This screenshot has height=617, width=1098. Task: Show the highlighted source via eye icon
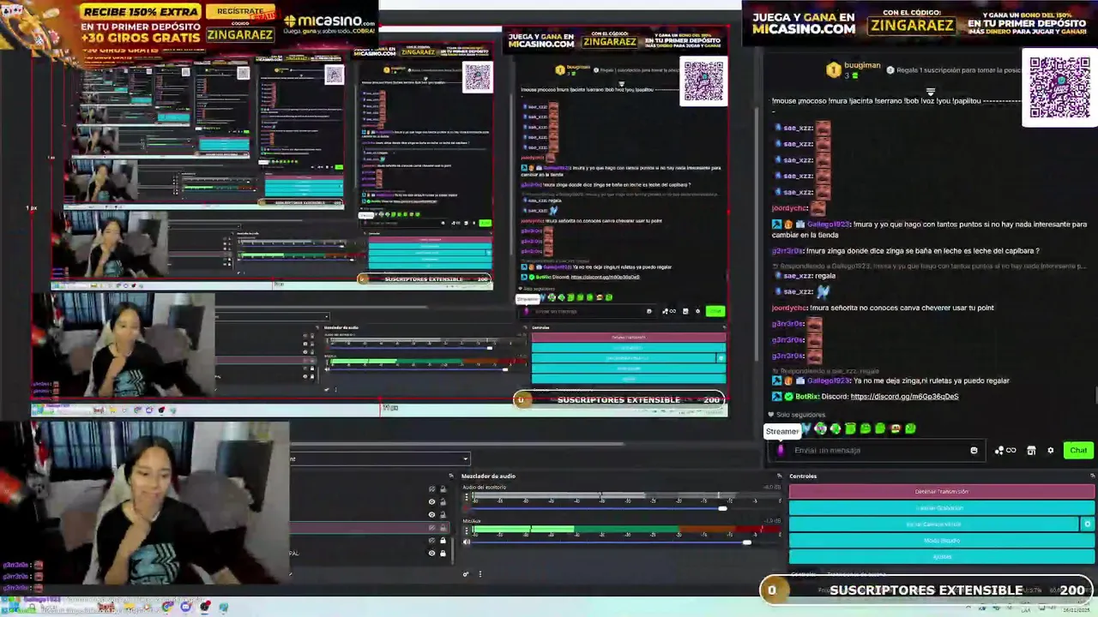[x=431, y=527]
